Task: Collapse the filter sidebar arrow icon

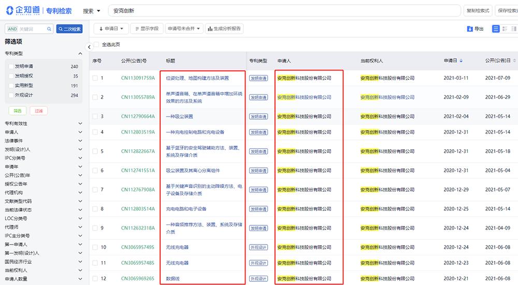Action: tap(89, 47)
